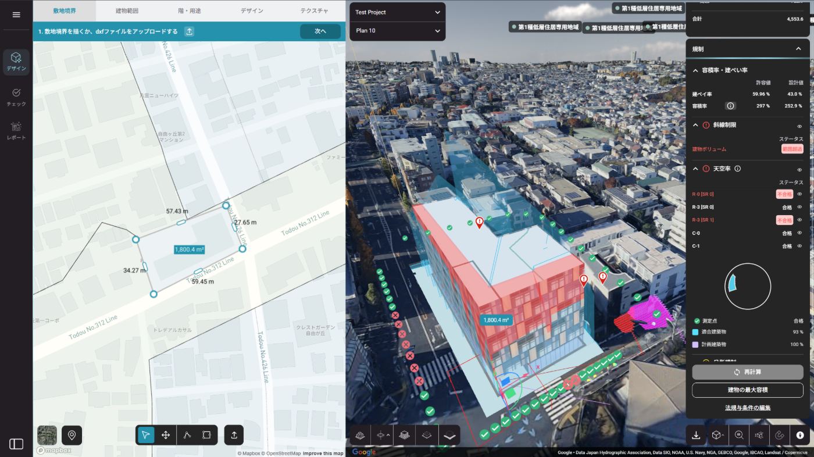Toggle the sidebar panel layout icon
Screen dimensions: 814x457
point(16,444)
